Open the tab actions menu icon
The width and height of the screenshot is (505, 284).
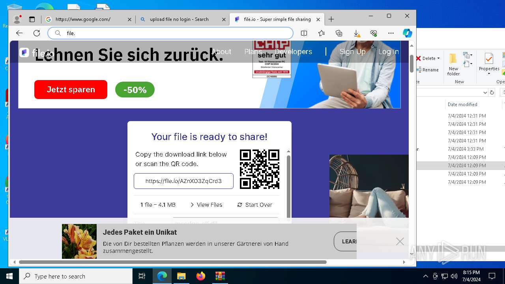(32, 19)
